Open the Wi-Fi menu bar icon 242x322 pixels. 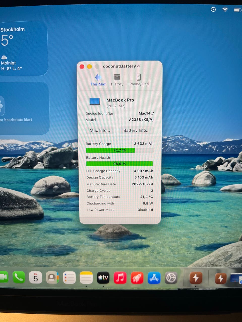coord(225,10)
